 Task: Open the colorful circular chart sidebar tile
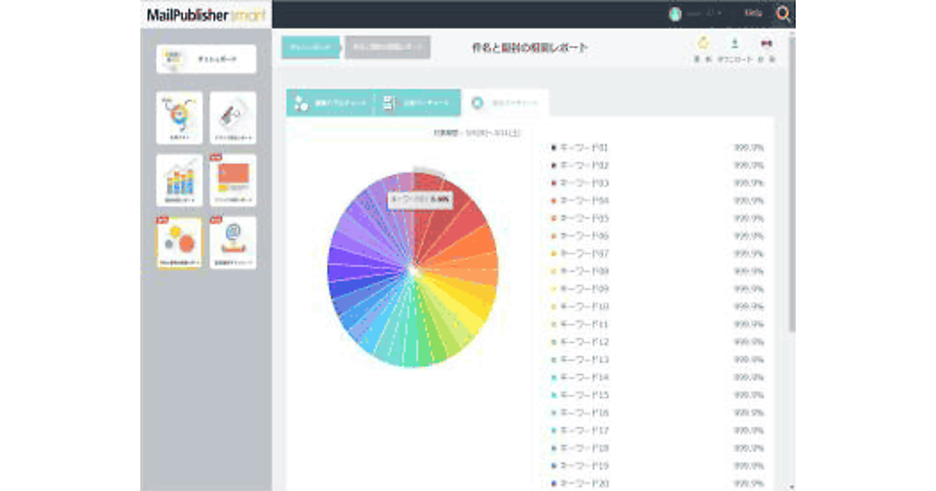coord(179,118)
